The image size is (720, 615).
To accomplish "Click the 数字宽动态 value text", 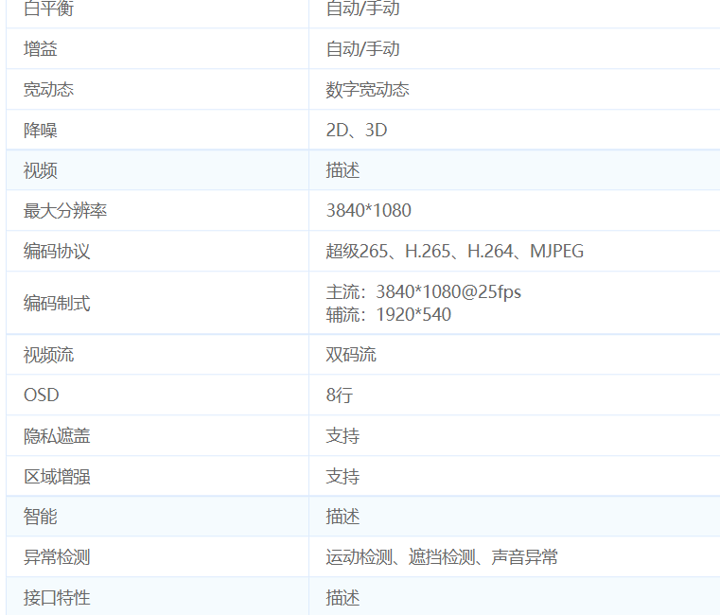I will pyautogui.click(x=367, y=90).
